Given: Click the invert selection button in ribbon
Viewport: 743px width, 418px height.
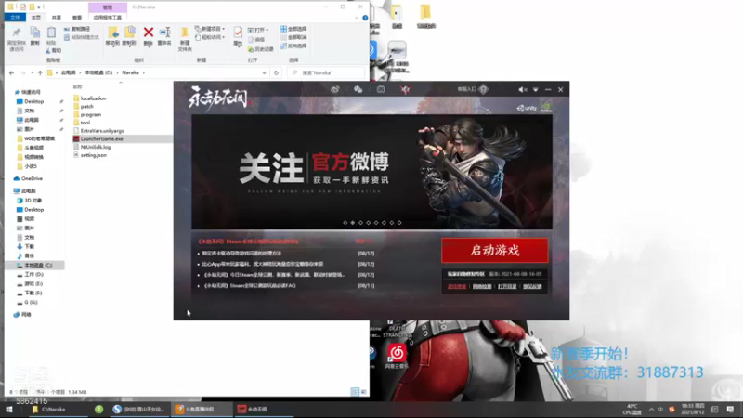Looking at the screenshot, I should 293,46.
